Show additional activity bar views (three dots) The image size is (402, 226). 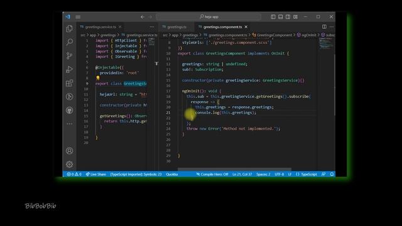click(69, 124)
